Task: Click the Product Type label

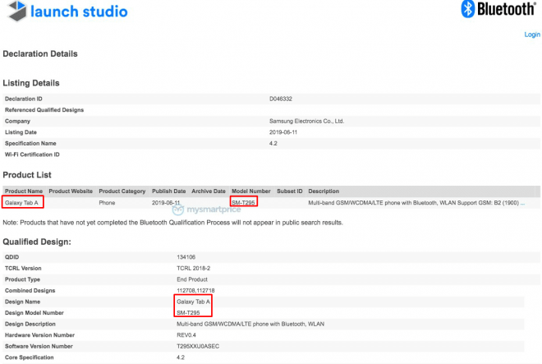Action: [22, 279]
